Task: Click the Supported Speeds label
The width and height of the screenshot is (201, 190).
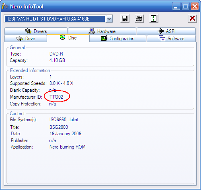Action: tap(28, 83)
